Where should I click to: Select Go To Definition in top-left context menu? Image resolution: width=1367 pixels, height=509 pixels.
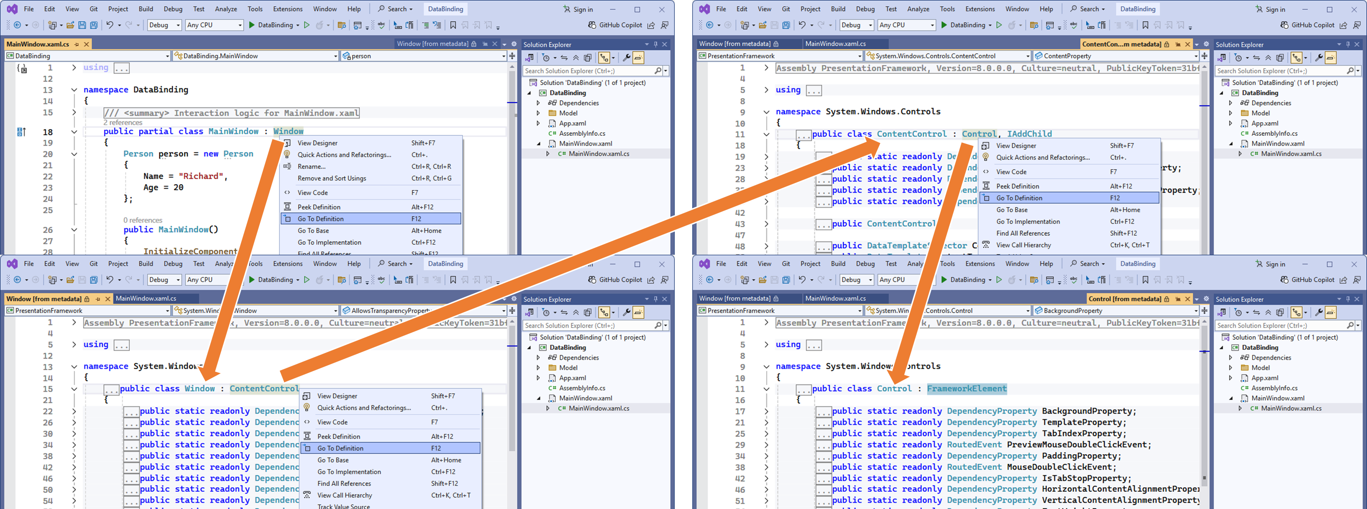[x=321, y=219]
